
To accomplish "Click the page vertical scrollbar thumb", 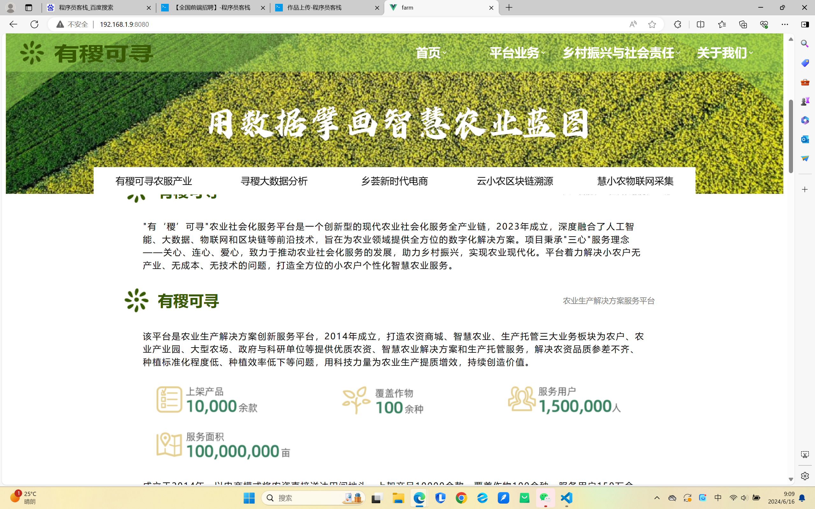I will [791, 136].
